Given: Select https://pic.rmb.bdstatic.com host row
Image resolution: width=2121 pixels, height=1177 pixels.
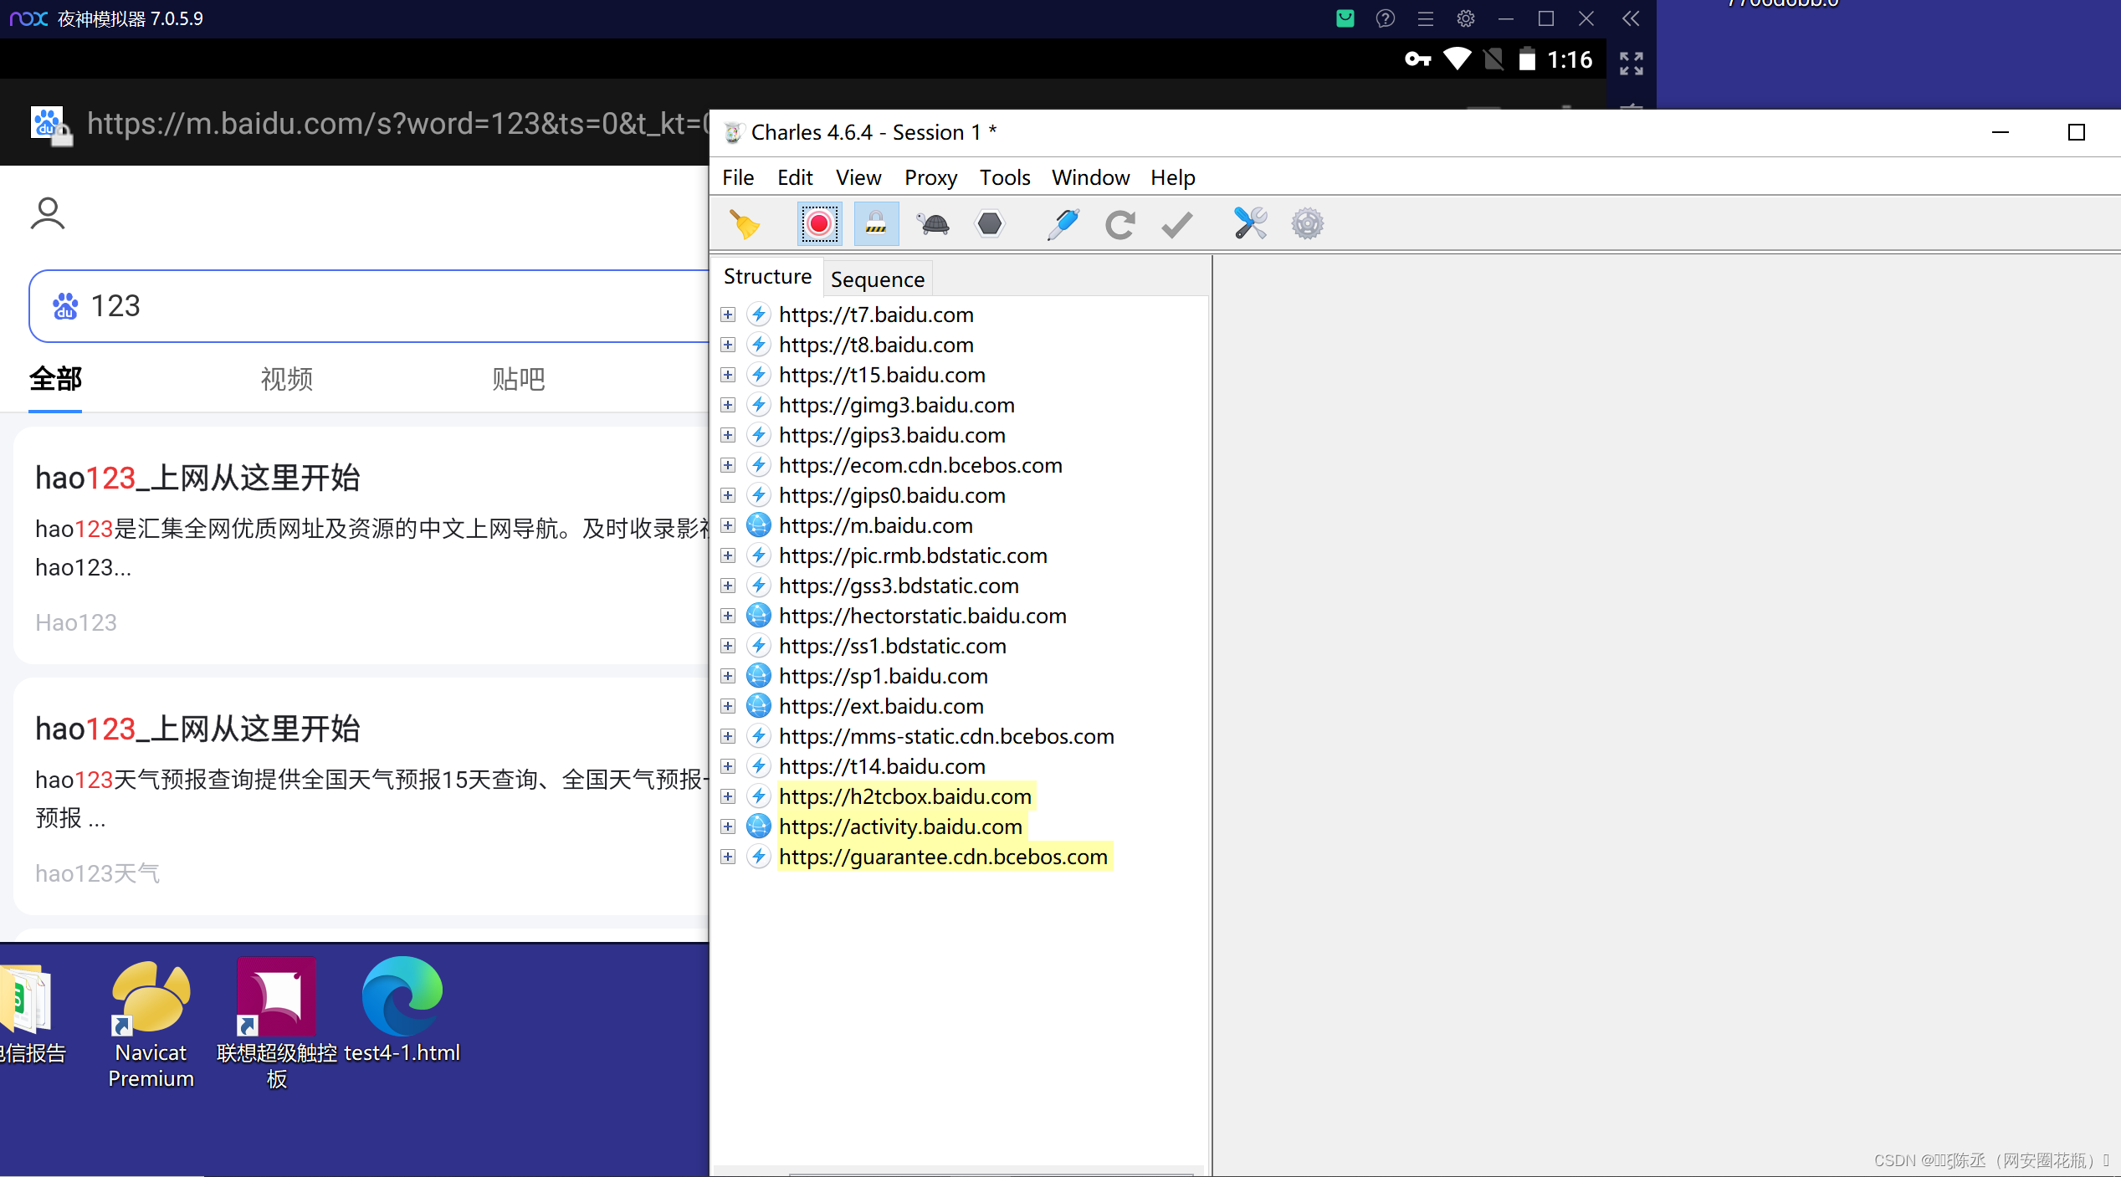Looking at the screenshot, I should 913,555.
